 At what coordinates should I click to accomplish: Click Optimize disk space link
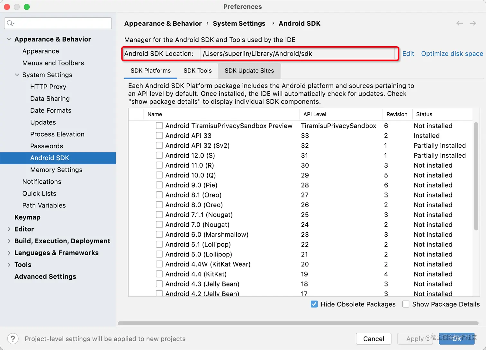[452, 54]
